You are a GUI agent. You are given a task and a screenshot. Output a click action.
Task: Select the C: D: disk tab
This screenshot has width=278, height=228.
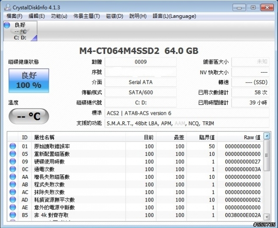click(x=20, y=31)
